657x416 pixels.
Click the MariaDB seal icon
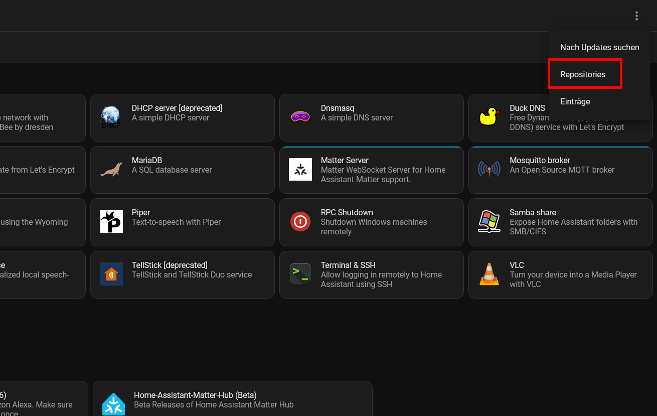click(x=111, y=170)
